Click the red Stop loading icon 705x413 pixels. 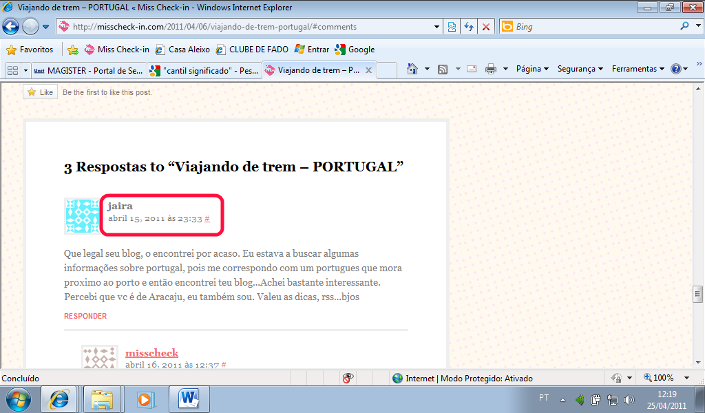pyautogui.click(x=486, y=27)
